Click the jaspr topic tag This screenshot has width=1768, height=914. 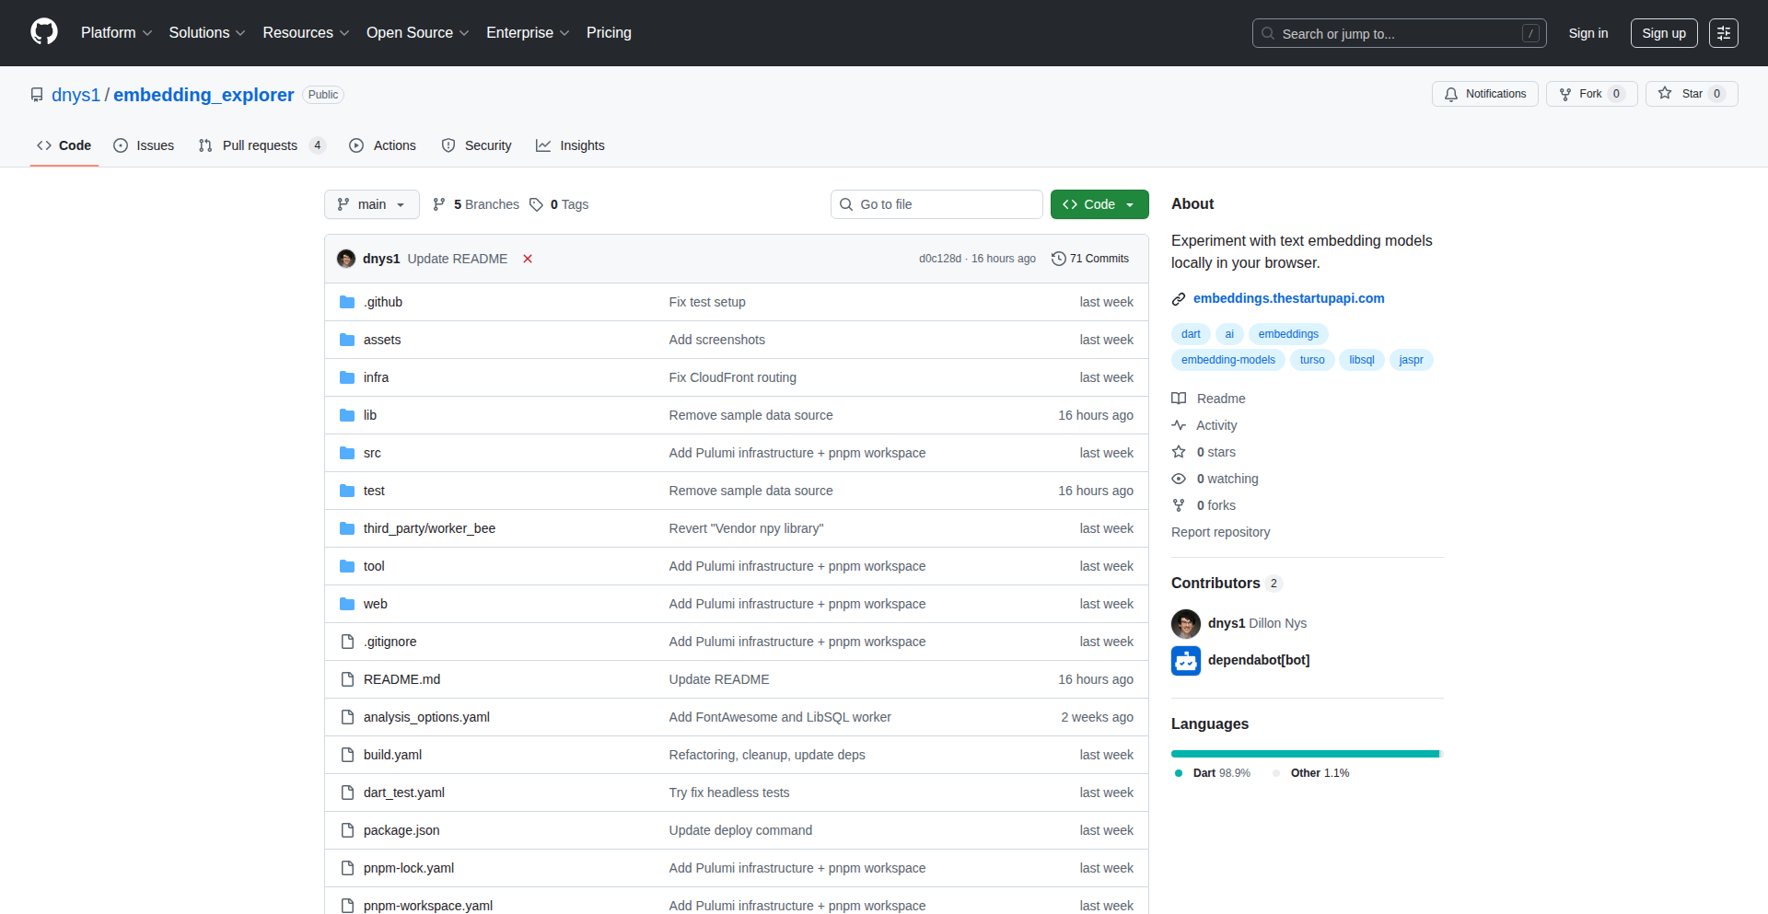click(x=1411, y=360)
